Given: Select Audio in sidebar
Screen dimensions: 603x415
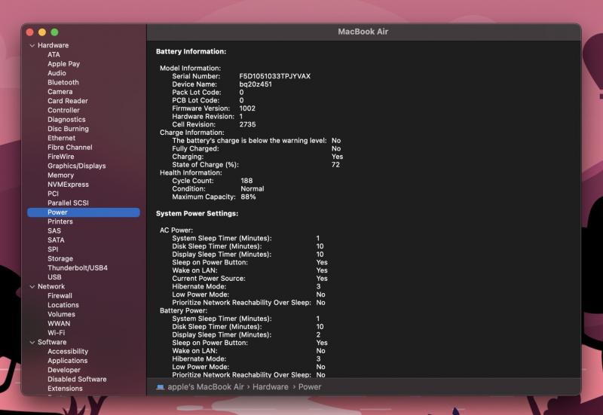Looking at the screenshot, I should pyautogui.click(x=57, y=73).
